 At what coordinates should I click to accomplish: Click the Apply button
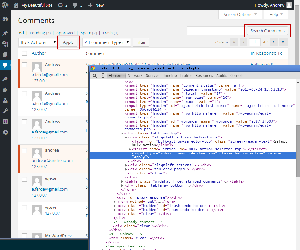(68, 42)
